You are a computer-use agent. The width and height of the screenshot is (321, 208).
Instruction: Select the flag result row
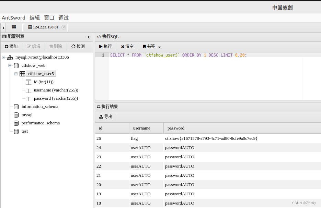pos(154,138)
